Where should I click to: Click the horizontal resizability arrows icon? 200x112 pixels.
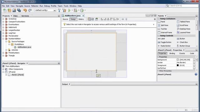tap(123, 19)
